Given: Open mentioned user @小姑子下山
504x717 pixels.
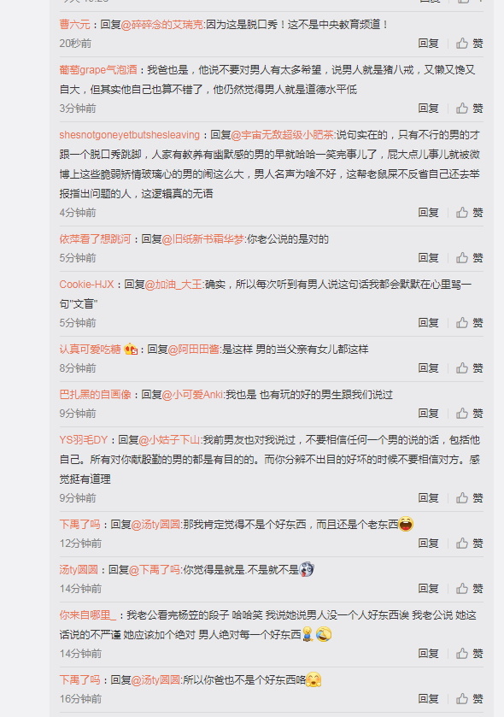Looking at the screenshot, I should [x=169, y=440].
